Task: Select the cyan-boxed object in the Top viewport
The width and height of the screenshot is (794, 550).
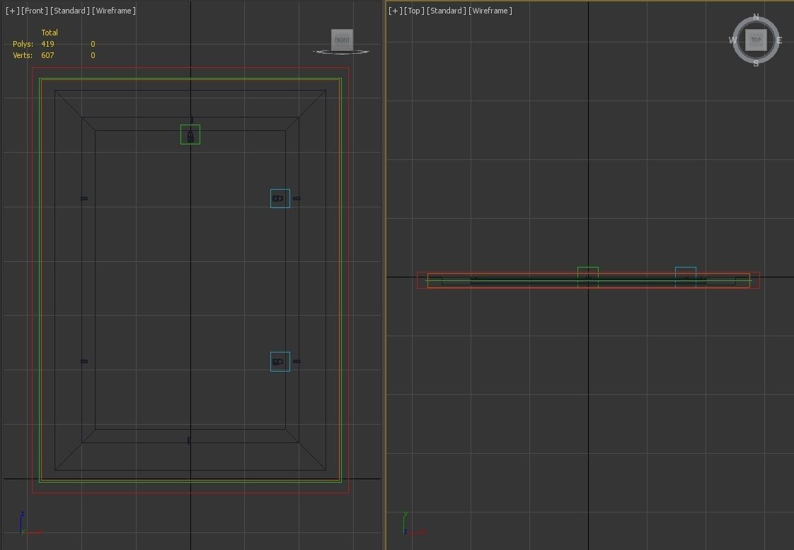Action: 686,277
